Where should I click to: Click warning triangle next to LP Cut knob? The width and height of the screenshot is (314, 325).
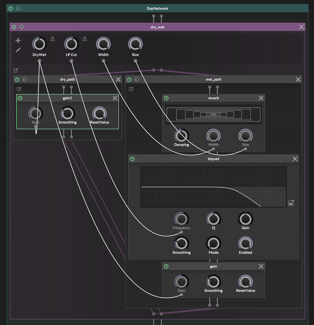[x=85, y=38]
